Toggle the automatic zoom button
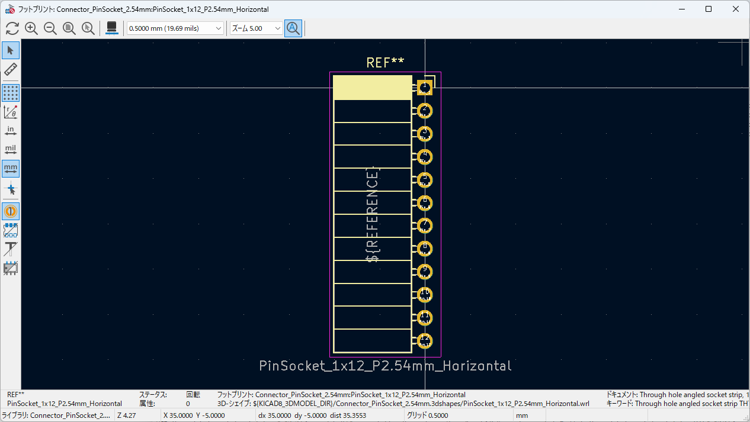The width and height of the screenshot is (750, 422). pos(293,28)
